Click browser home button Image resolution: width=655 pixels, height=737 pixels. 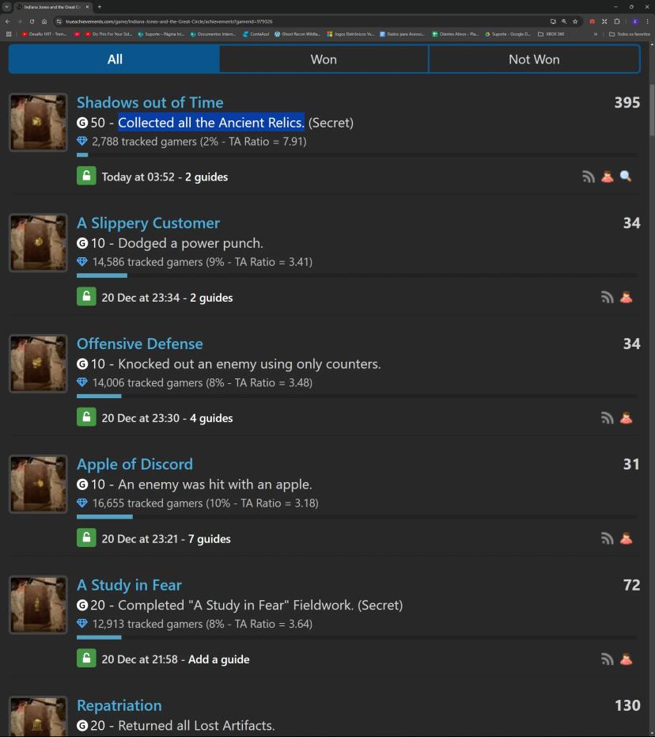[44, 21]
